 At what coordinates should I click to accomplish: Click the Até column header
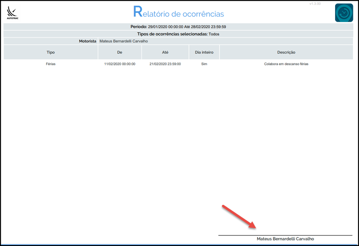(165, 52)
